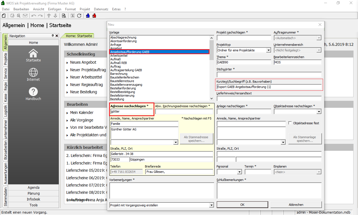The image size is (358, 215).
Task: Click the Abbrechen button
Action: tap(296, 205)
